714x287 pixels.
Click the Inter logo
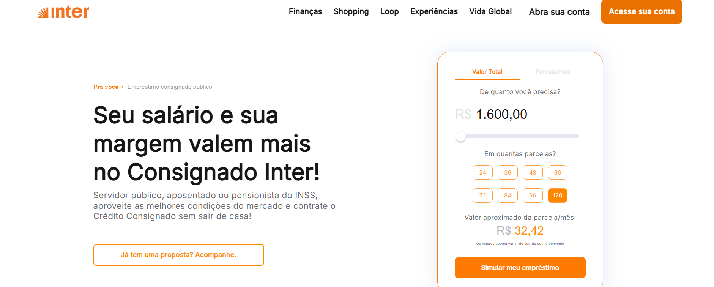[63, 12]
